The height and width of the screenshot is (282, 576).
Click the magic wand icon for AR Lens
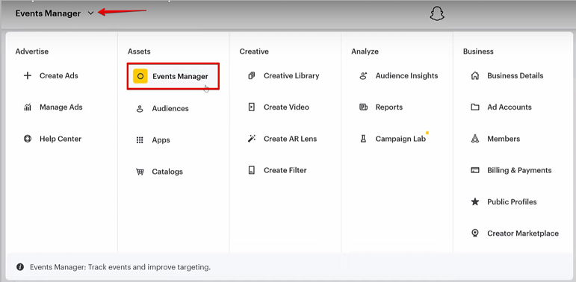coord(252,139)
